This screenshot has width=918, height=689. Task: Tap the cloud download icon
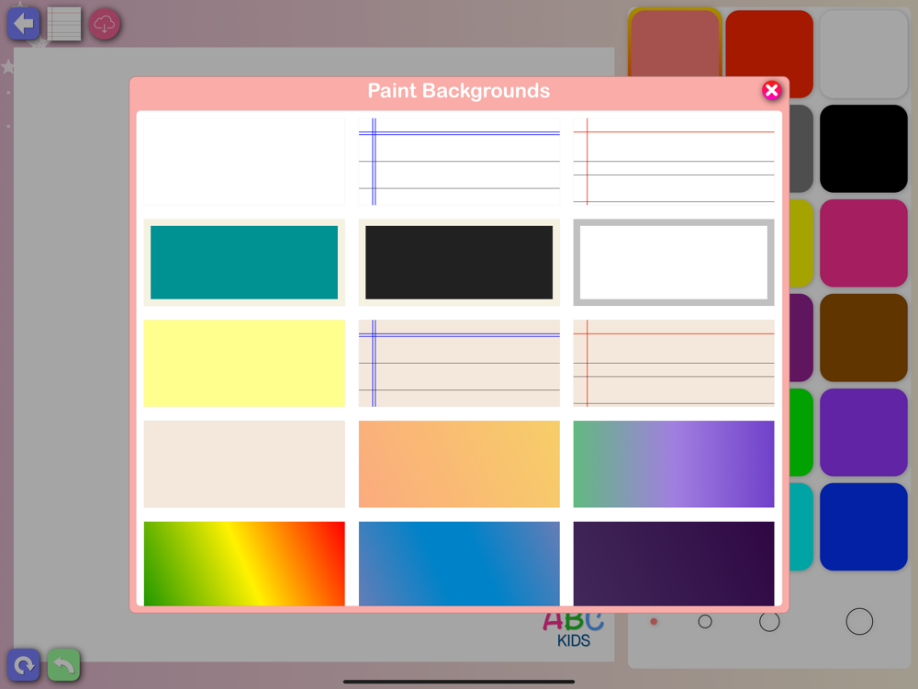(x=105, y=24)
